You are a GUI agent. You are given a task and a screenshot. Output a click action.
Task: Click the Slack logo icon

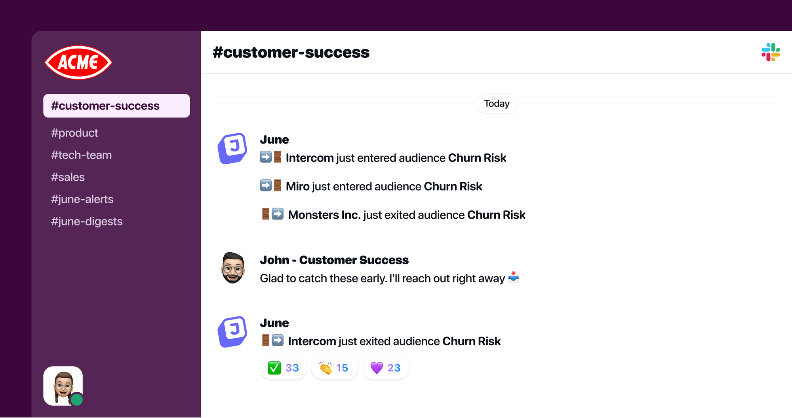coord(770,52)
